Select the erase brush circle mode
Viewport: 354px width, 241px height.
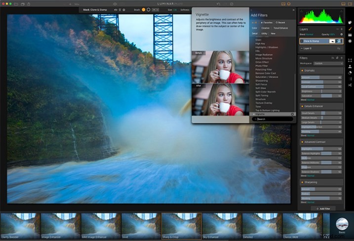click(148, 10)
